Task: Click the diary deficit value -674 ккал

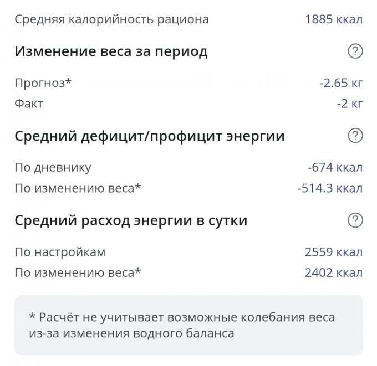Action: coord(335,168)
